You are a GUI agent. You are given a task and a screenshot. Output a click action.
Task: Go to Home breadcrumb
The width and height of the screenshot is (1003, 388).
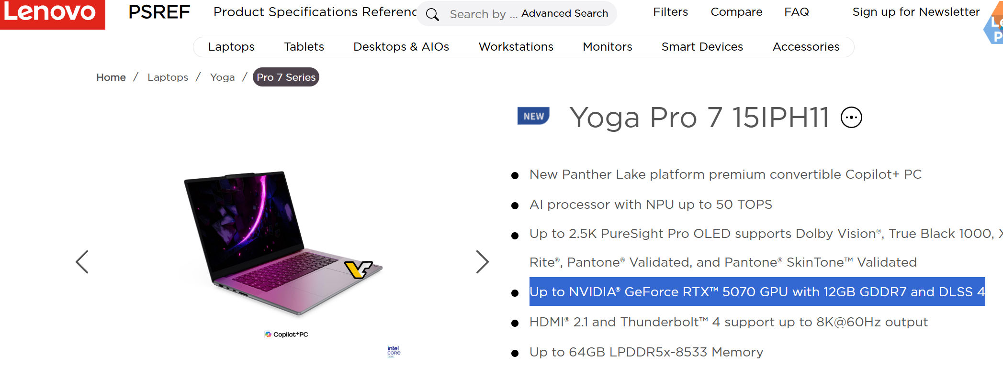point(111,77)
